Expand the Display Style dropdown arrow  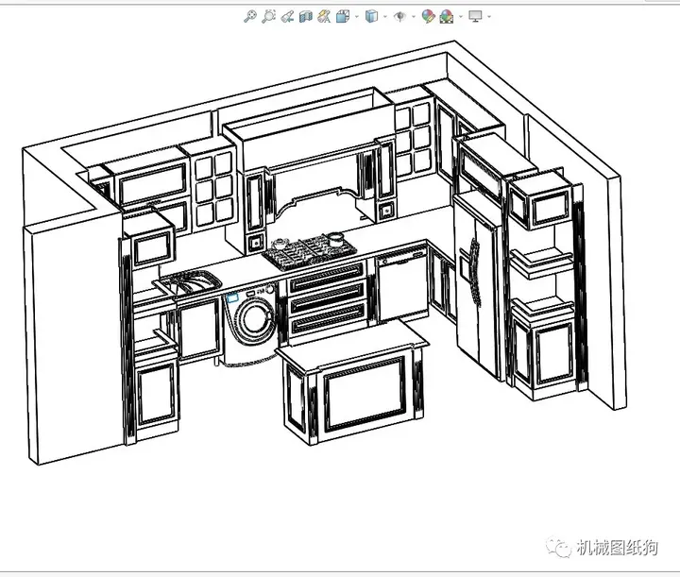pos(385,17)
